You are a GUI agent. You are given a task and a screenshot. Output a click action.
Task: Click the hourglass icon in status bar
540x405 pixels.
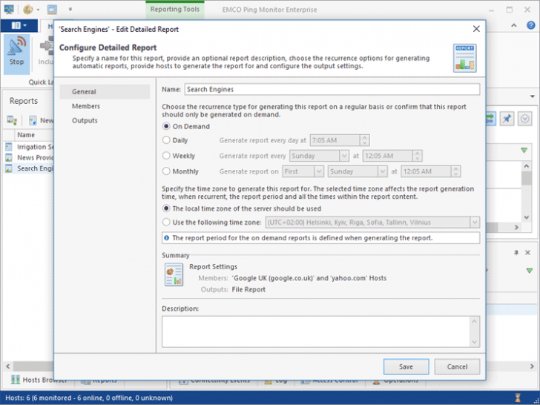pyautogui.click(x=517, y=398)
